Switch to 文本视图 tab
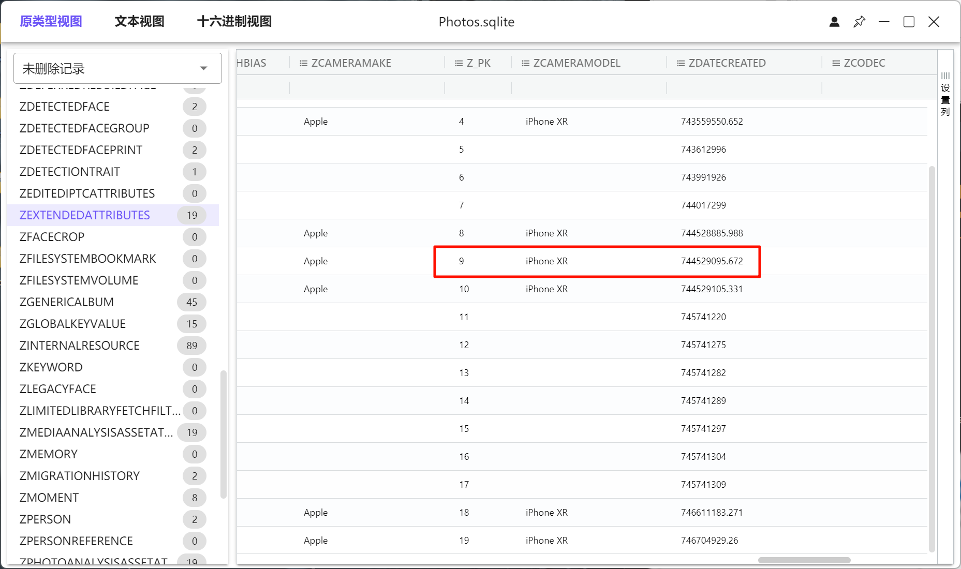Viewport: 961px width, 569px height. coord(139,22)
